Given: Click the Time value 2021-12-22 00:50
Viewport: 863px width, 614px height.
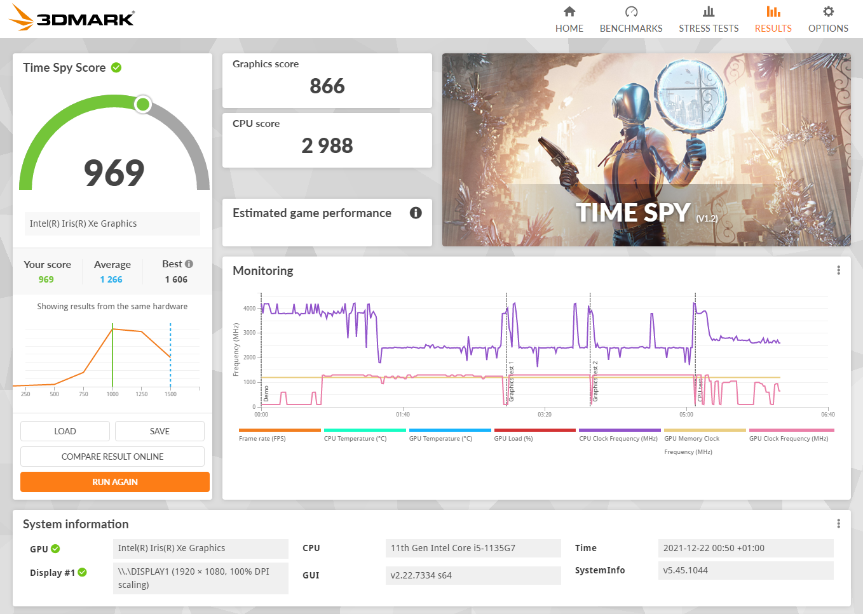Looking at the screenshot, I should pos(746,549).
